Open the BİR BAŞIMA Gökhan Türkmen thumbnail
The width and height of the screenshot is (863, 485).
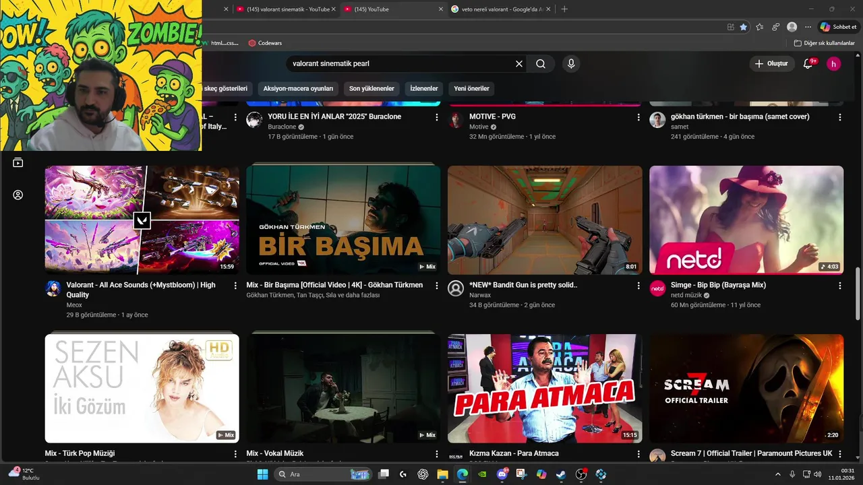pos(343,220)
